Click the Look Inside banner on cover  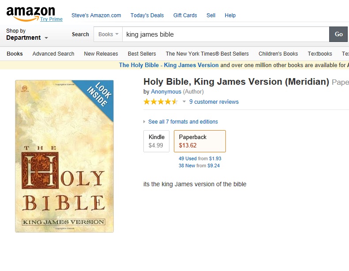pos(99,94)
